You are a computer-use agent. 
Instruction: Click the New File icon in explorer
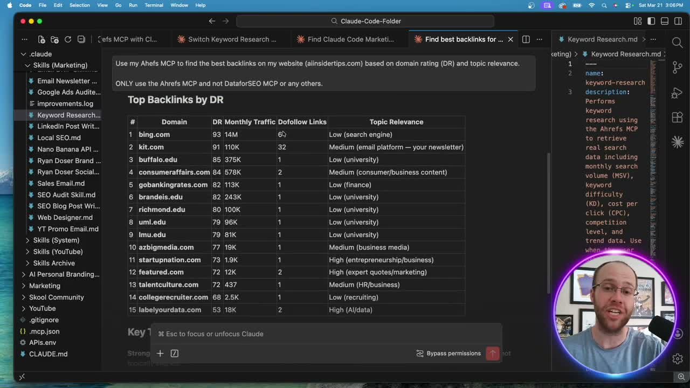42,39
